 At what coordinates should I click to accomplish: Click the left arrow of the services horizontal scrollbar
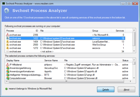point(7,81)
